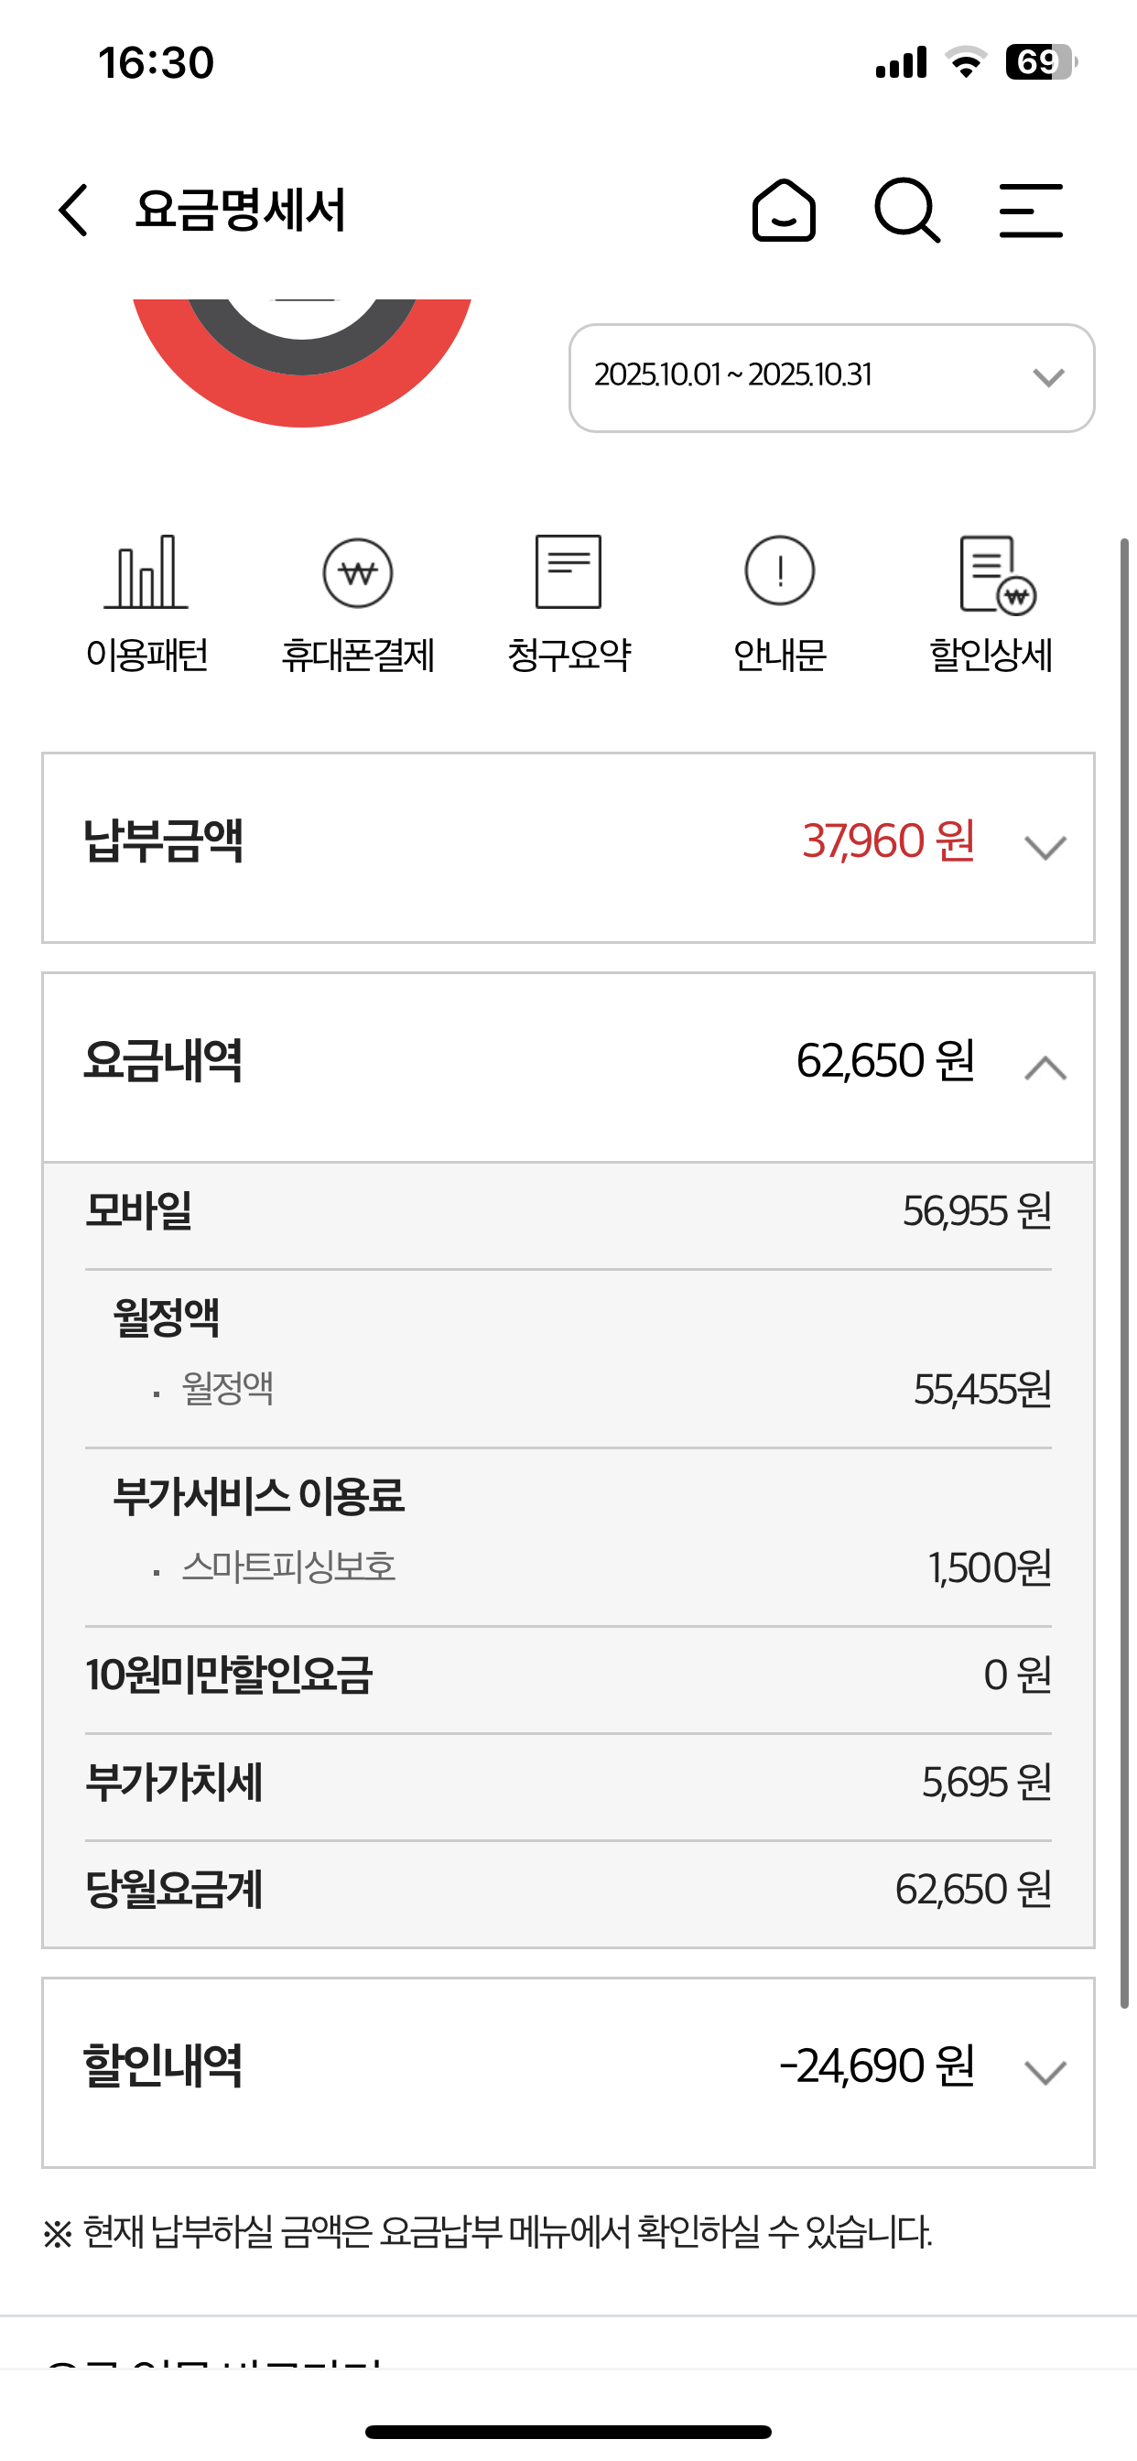1137x2461 pixels.
Task: Tap the 청구요약 menu label
Action: (568, 656)
